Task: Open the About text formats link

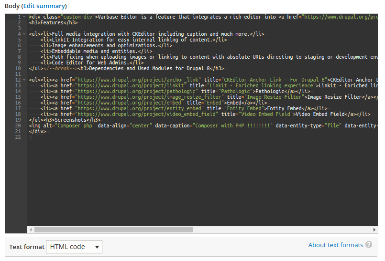Action: [x=335, y=245]
